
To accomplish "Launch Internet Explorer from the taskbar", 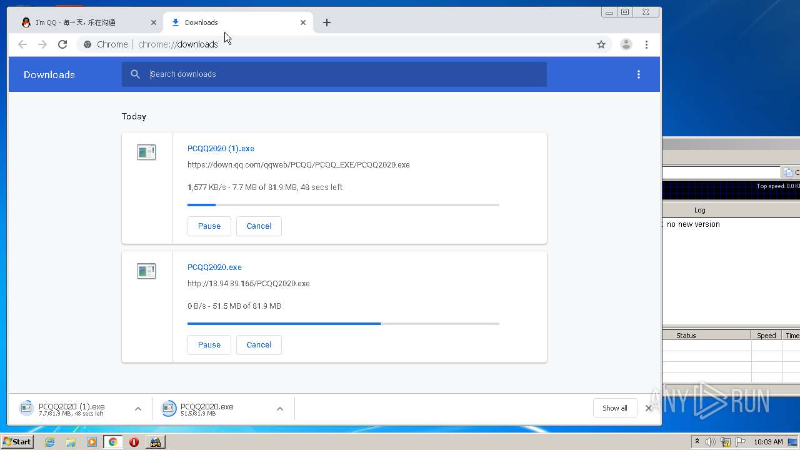I will click(49, 442).
